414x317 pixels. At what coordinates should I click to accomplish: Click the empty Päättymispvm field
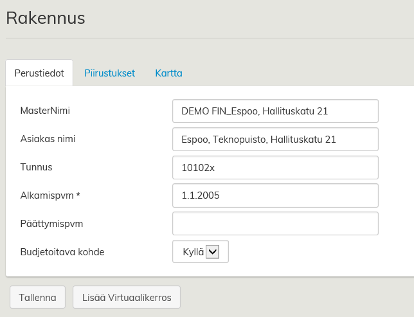(x=275, y=224)
